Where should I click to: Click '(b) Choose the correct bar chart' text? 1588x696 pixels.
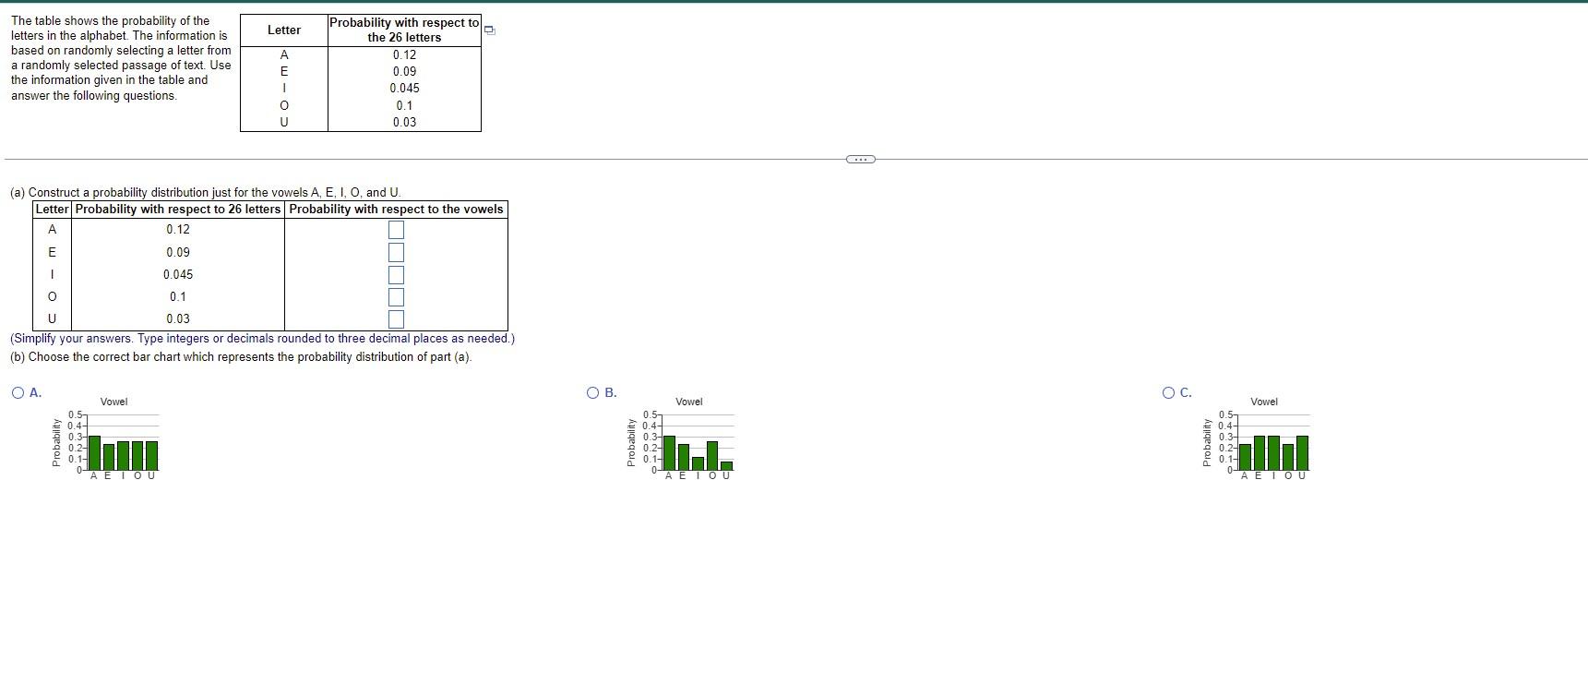coord(241,357)
